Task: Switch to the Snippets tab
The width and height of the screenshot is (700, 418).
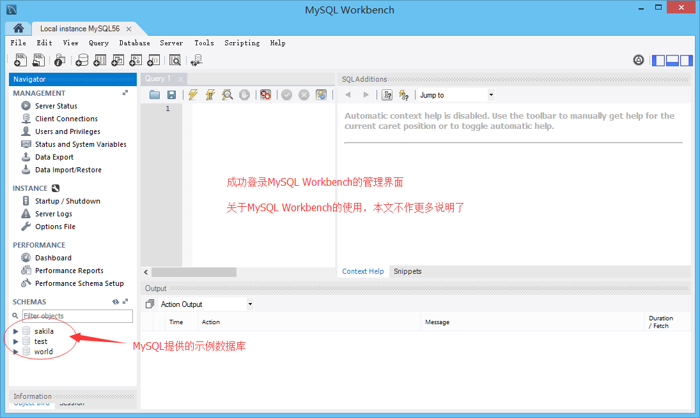Action: point(408,271)
